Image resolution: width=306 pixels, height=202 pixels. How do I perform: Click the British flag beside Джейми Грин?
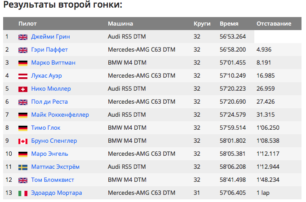pos(23,37)
